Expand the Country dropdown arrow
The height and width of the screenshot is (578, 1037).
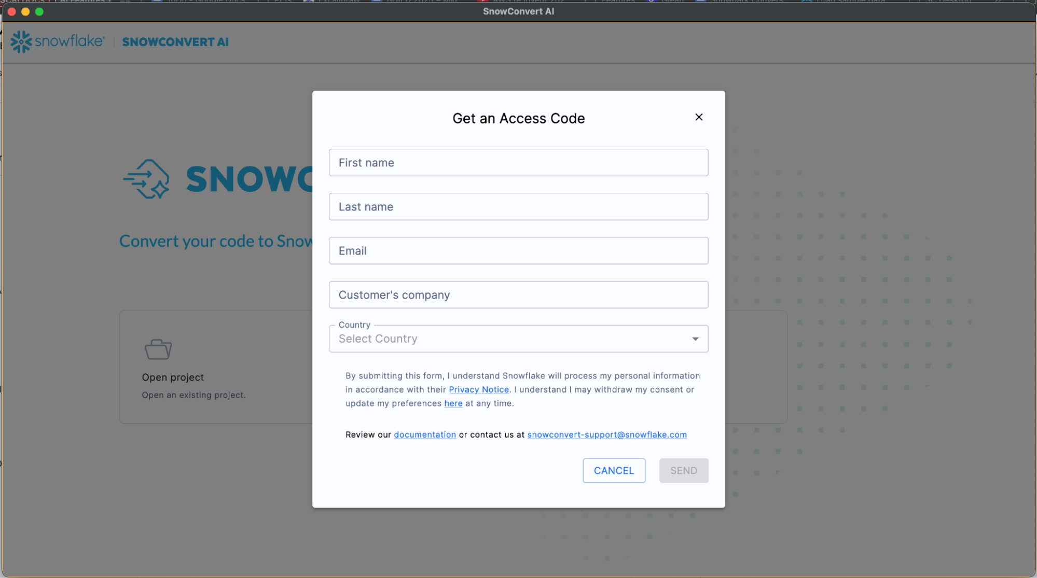695,339
